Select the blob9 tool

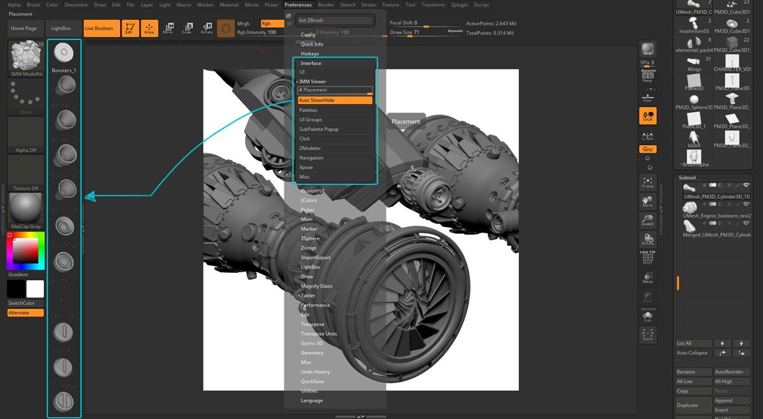pyautogui.click(x=694, y=139)
